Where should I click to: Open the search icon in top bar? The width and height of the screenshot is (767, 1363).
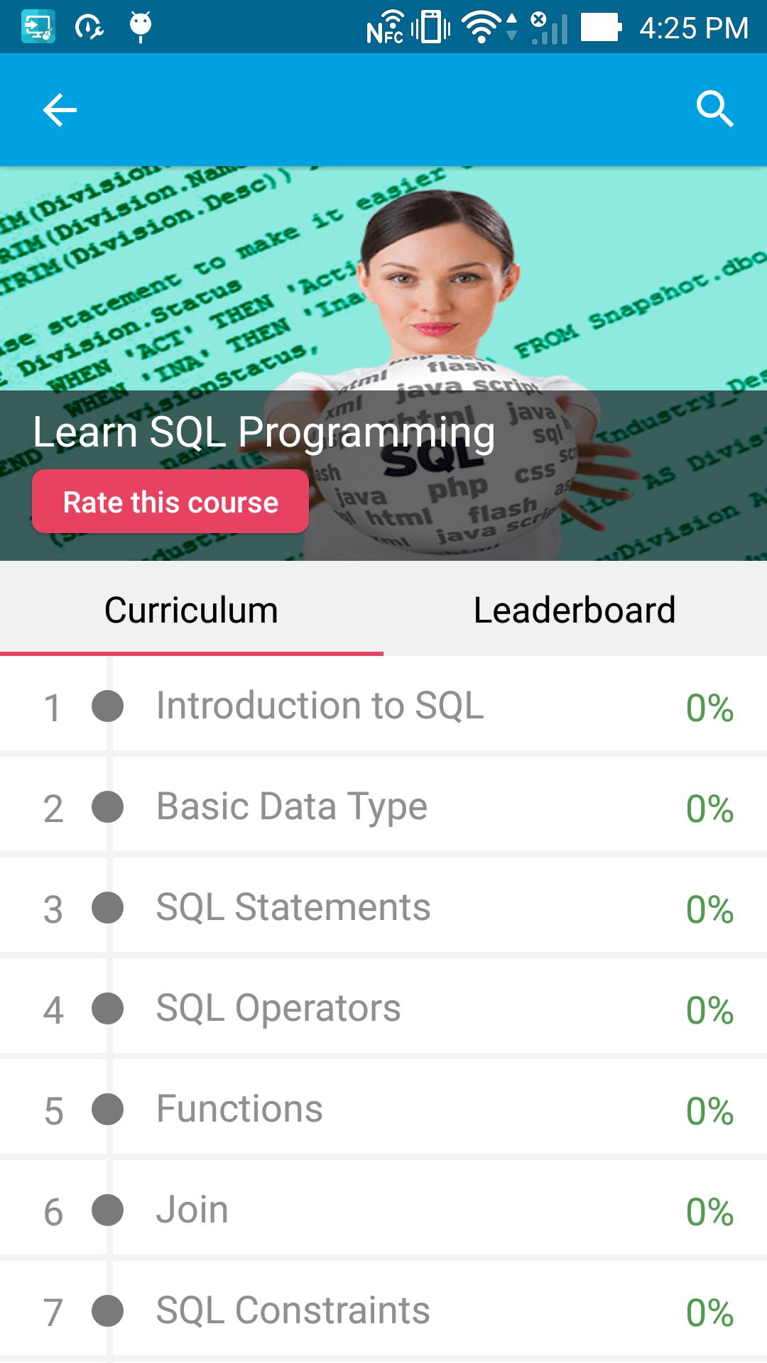click(715, 109)
